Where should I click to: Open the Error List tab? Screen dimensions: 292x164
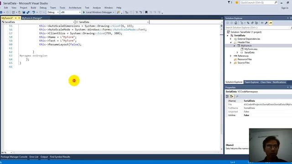click(x=34, y=157)
